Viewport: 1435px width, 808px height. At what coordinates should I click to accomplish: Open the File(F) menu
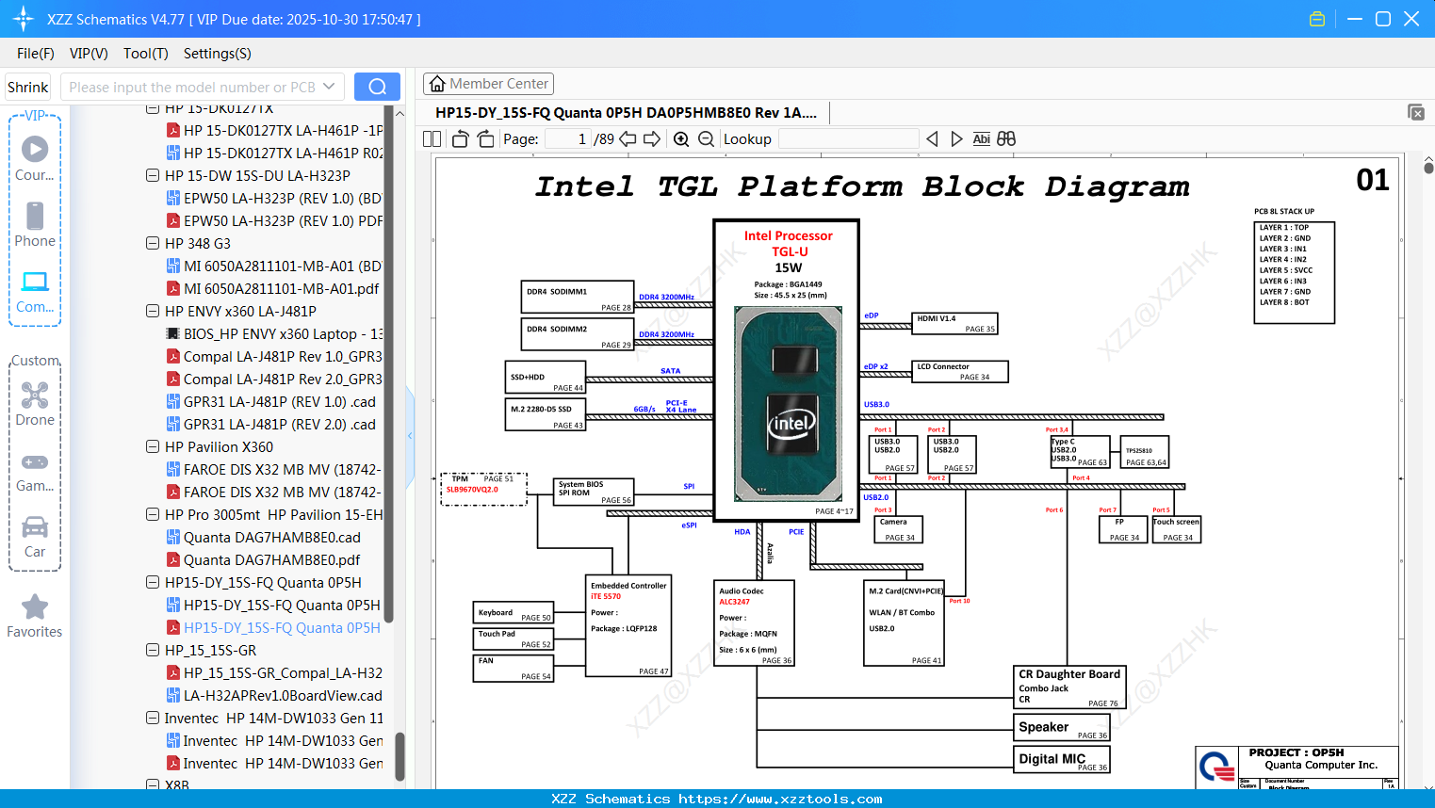click(36, 54)
